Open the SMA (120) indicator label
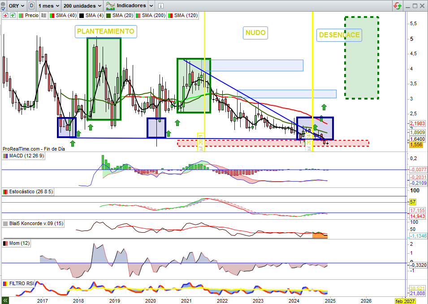This screenshot has height=304, width=428. [x=182, y=16]
